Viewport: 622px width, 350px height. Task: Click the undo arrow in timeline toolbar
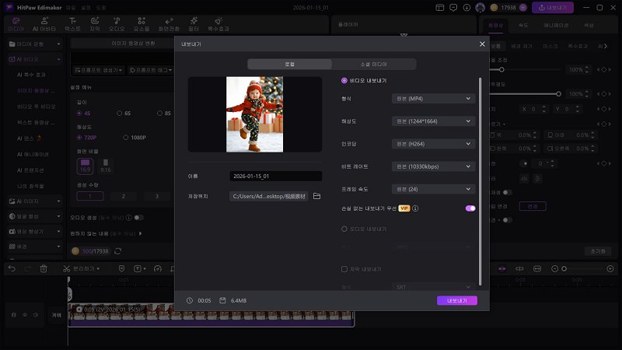(12, 268)
